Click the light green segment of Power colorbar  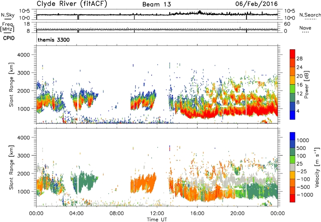tap(293, 89)
